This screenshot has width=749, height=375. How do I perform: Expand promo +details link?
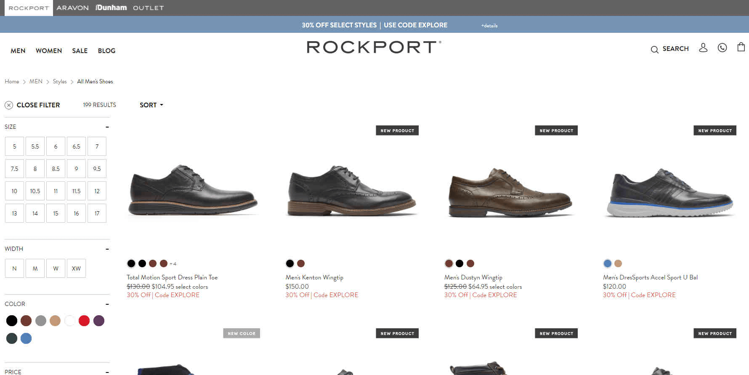pyautogui.click(x=489, y=26)
